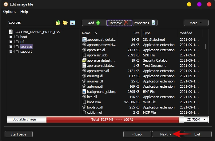Select the boot.wim file icon
Image resolution: width=215 pixels, height=141 pixels.
tap(84, 102)
